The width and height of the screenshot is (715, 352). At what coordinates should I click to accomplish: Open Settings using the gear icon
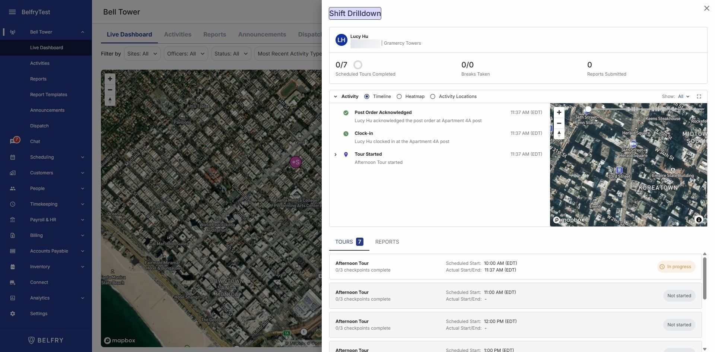(12, 314)
